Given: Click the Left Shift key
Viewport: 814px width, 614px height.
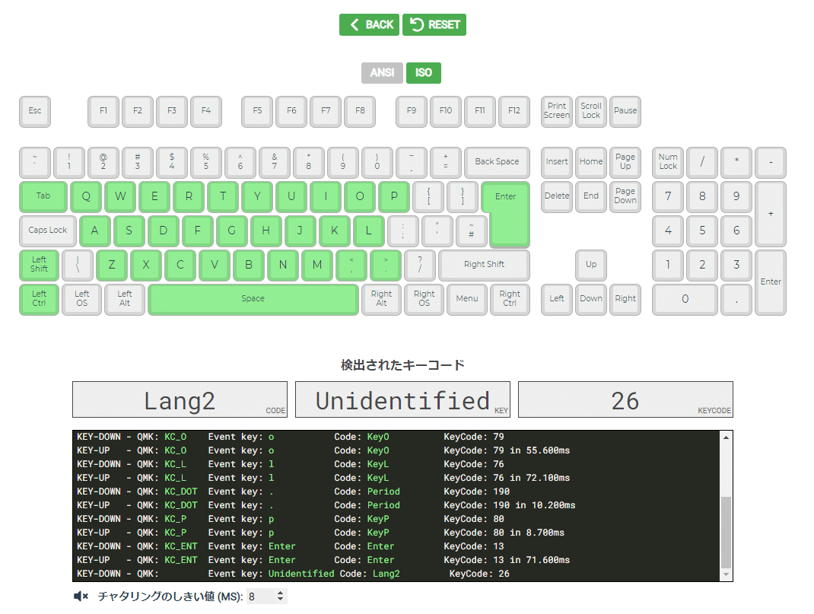Looking at the screenshot, I should pyautogui.click(x=39, y=265).
